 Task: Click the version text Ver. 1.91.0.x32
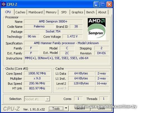(x=34, y=109)
